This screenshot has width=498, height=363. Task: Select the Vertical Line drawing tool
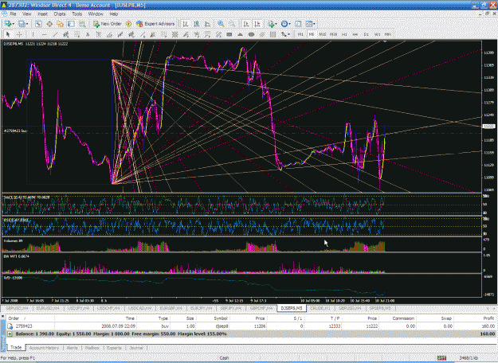pos(33,34)
